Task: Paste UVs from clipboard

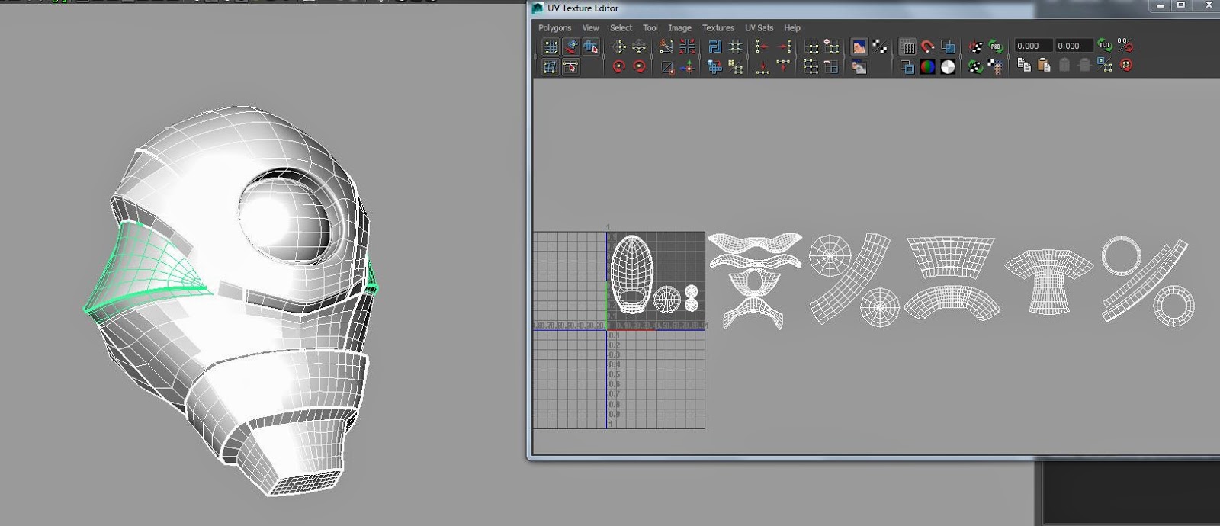Action: click(x=1045, y=66)
